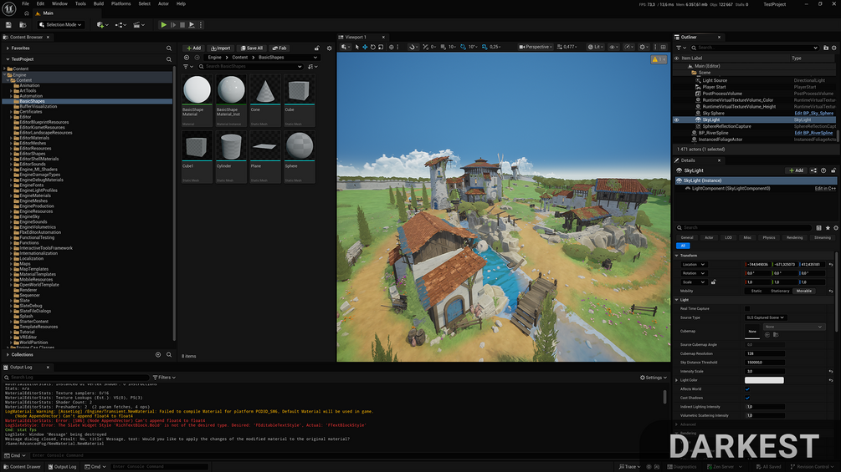This screenshot has height=472, width=841.
Task: Select Player Start in the Outliner
Action: pos(714,87)
